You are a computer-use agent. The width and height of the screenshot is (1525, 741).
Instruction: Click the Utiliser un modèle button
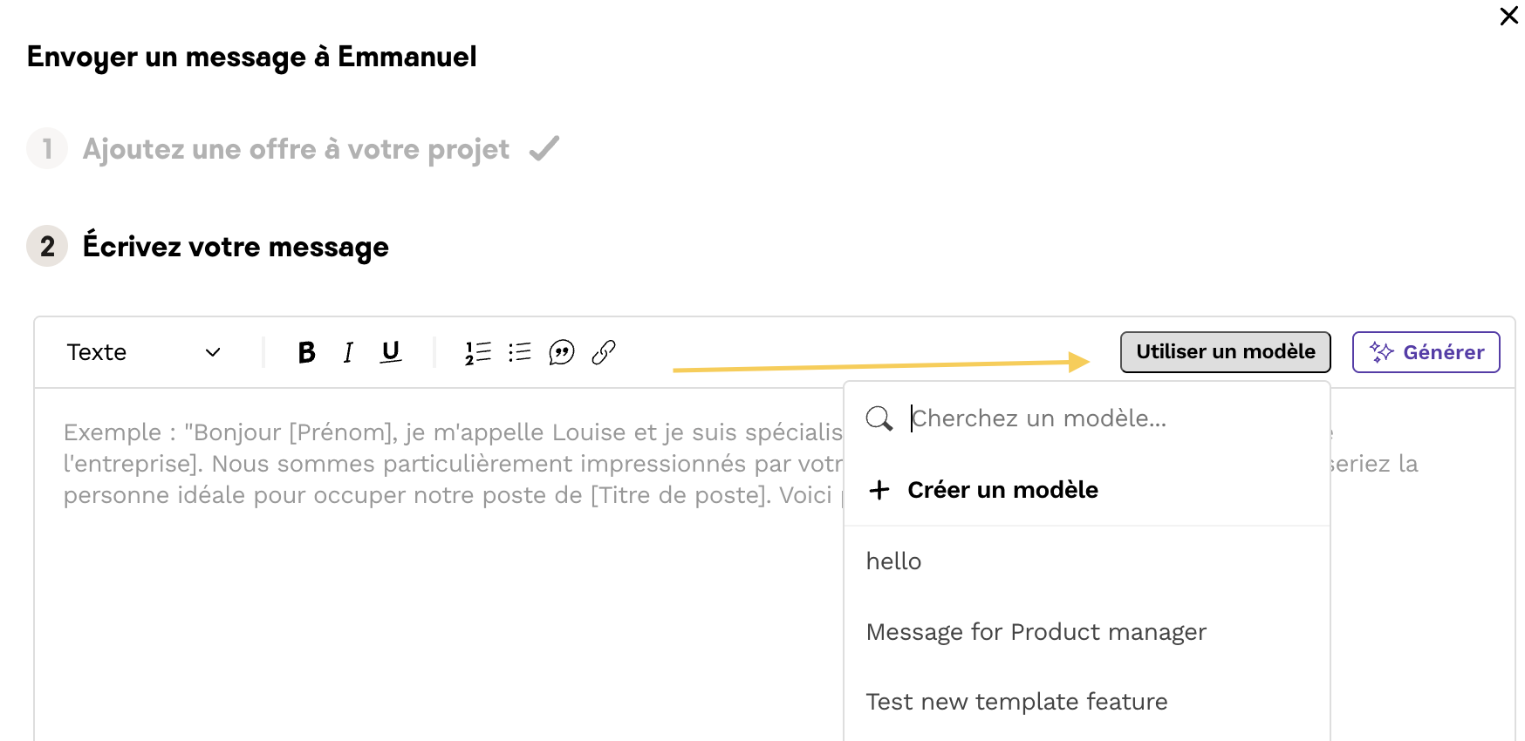[1225, 352]
